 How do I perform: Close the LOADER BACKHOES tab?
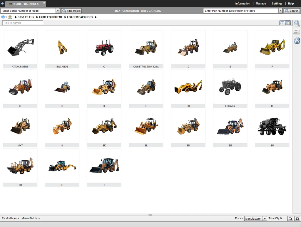click(x=44, y=3)
